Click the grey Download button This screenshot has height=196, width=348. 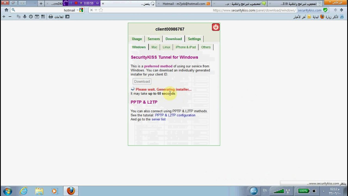coord(142,81)
